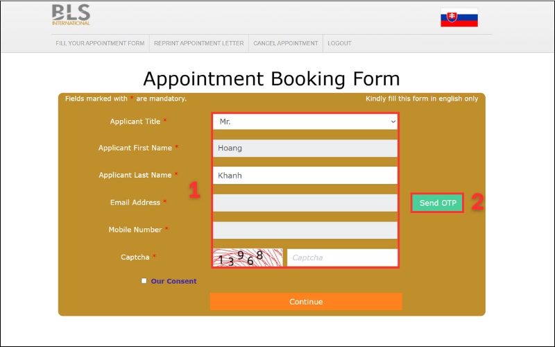The height and width of the screenshot is (347, 555).
Task: Click the Applicant Last Name field
Action: (x=305, y=176)
